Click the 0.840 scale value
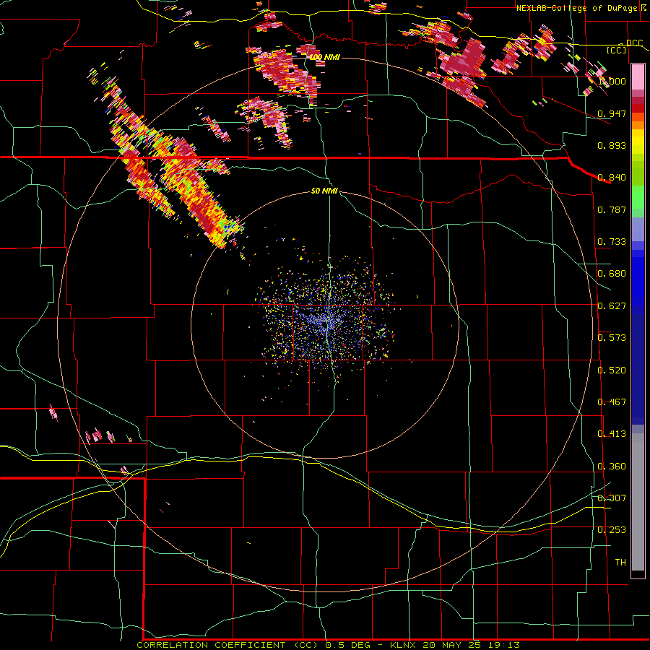 [x=612, y=178]
